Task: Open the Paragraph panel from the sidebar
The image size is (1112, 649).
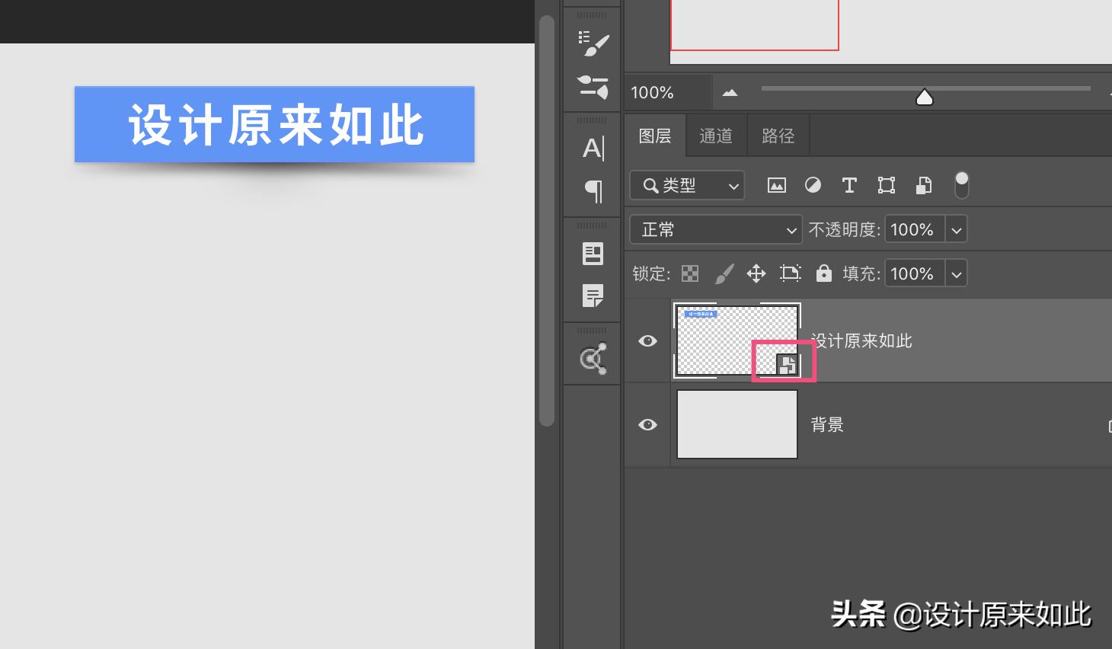Action: tap(593, 192)
